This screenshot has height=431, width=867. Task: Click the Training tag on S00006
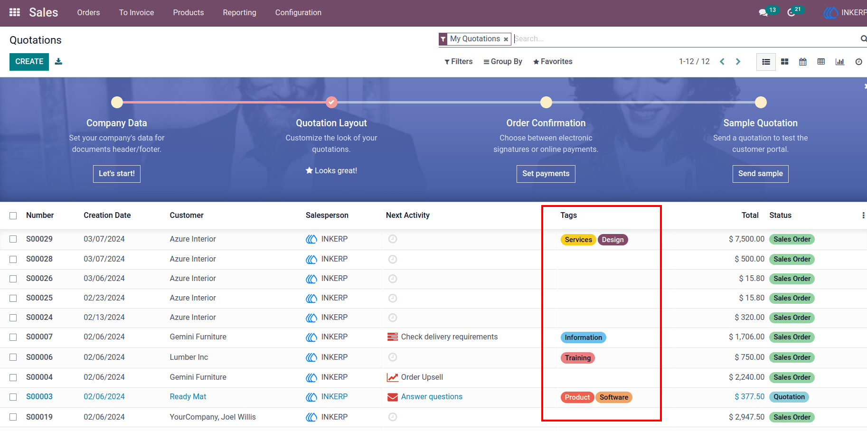pos(578,358)
